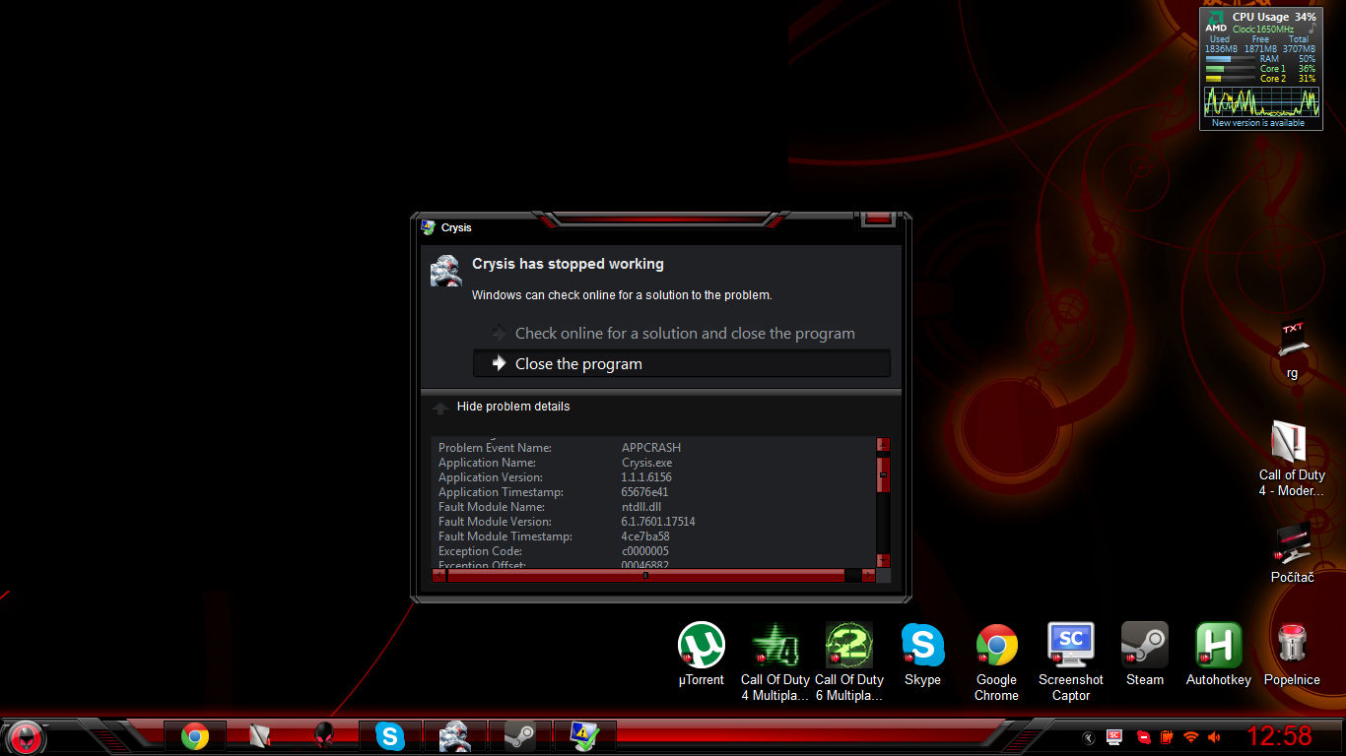This screenshot has width=1346, height=756.
Task: Click the AMD logo in CPU gadget
Action: (1216, 22)
